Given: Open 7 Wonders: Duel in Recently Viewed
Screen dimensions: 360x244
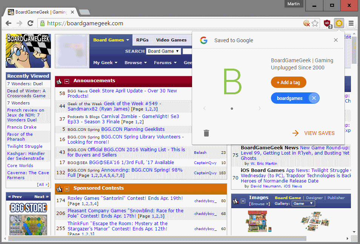Looking at the screenshot, I should pos(25,84).
